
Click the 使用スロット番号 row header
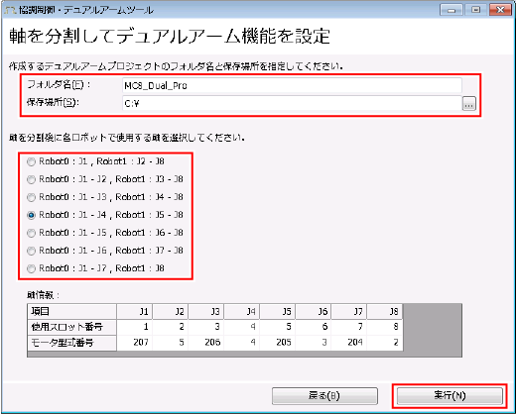71,327
